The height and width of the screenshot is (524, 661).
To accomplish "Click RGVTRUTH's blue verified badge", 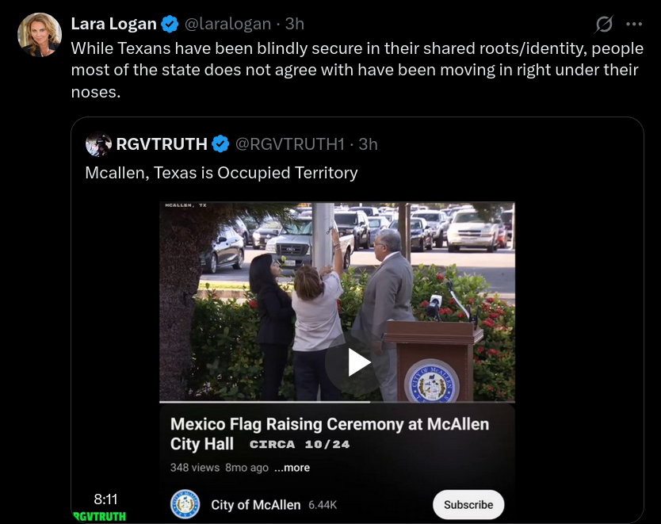I will 220,144.
